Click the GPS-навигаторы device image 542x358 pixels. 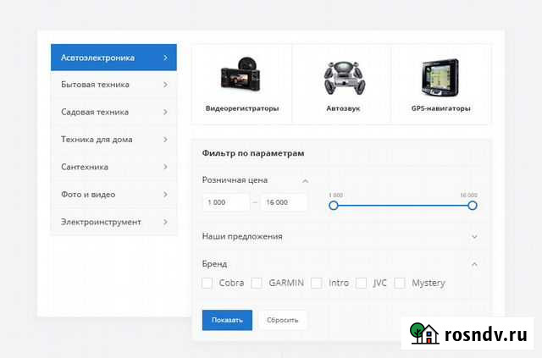pos(440,79)
